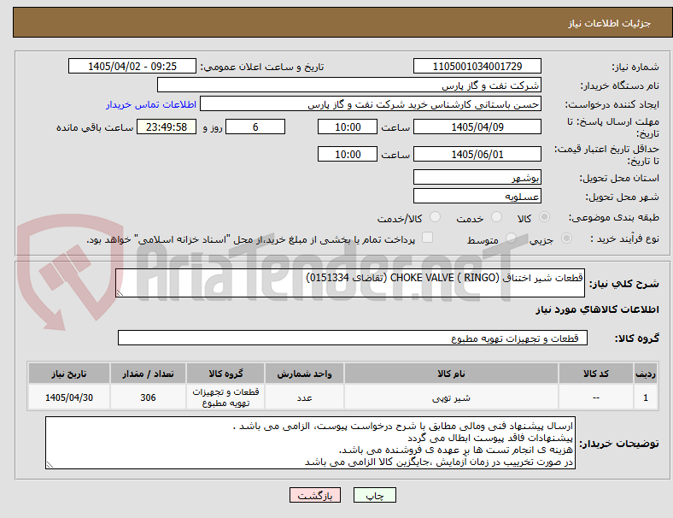The image size is (673, 518).
Task: Click the delivery city field عسلویه
Action: [477, 196]
